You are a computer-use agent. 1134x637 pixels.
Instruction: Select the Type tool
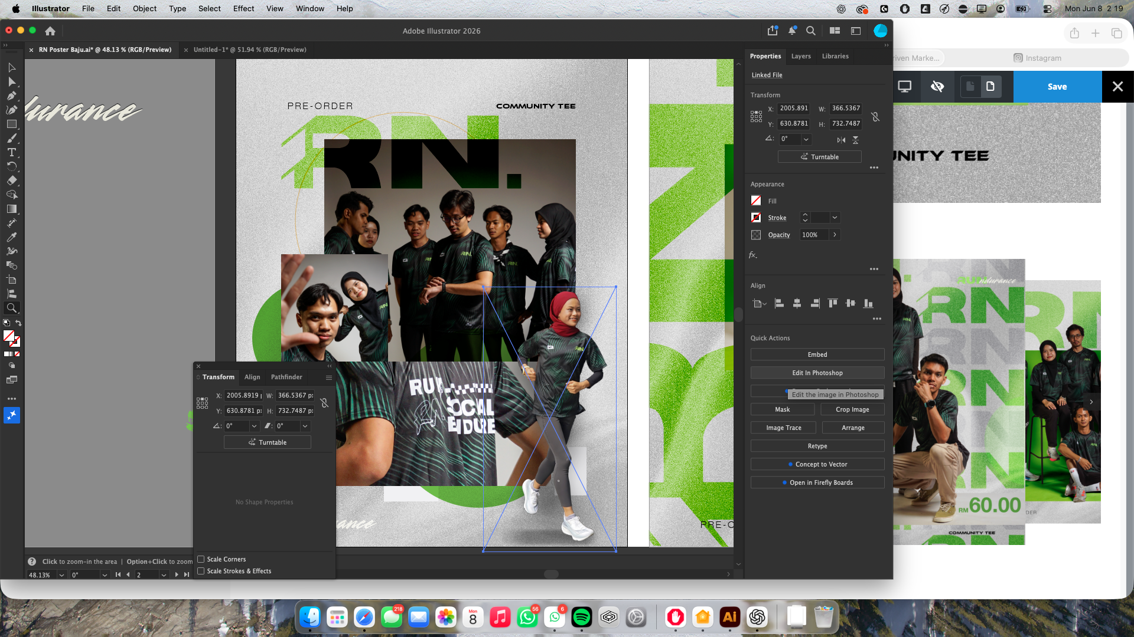pyautogui.click(x=12, y=152)
